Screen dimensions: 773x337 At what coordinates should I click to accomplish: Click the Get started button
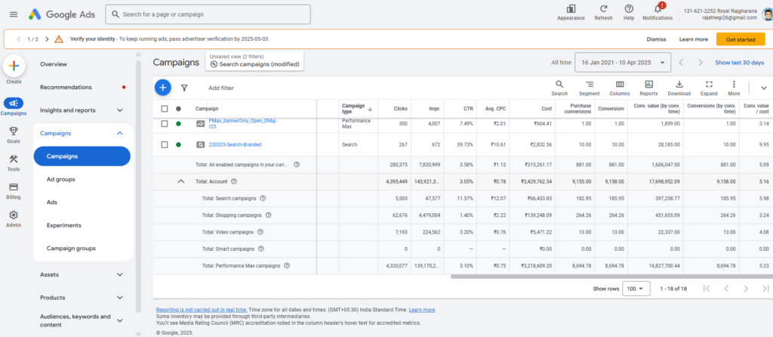pos(741,39)
